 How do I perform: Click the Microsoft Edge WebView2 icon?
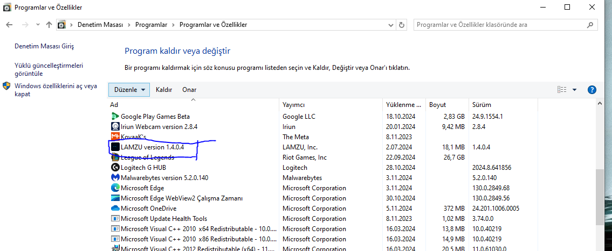[x=115, y=198]
